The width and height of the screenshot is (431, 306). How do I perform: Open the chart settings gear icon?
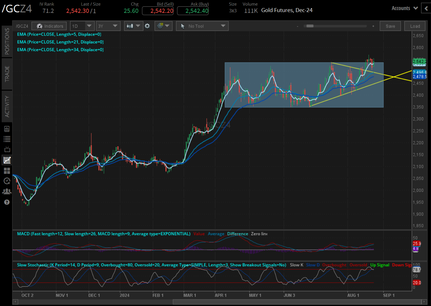tap(147, 26)
